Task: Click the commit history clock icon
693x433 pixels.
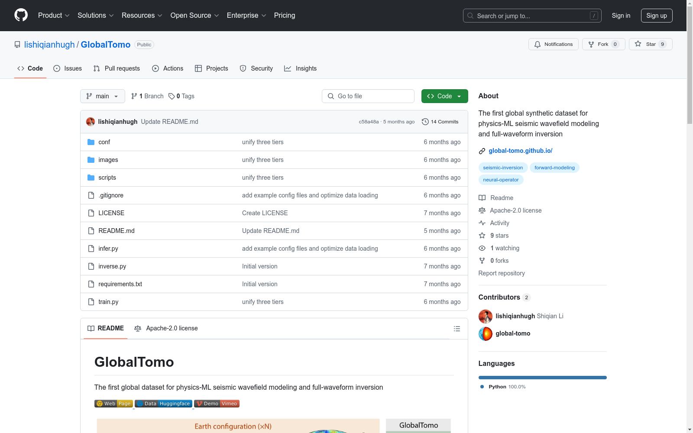Action: pos(425,122)
